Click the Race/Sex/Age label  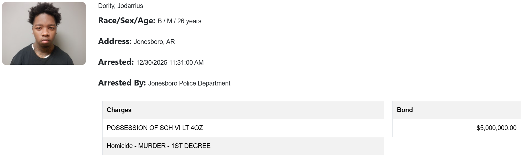coord(127,21)
